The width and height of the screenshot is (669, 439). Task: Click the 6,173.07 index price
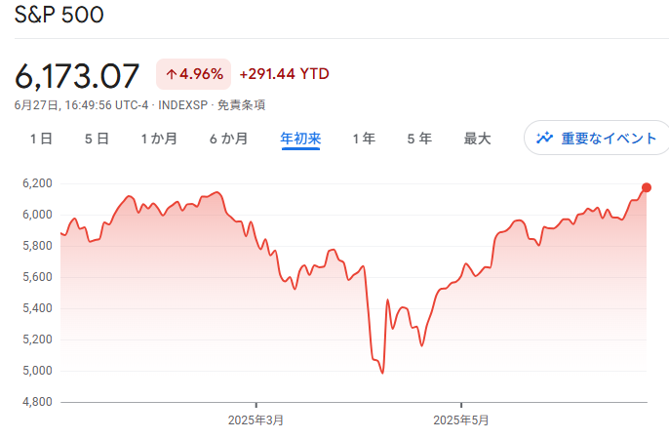[77, 74]
